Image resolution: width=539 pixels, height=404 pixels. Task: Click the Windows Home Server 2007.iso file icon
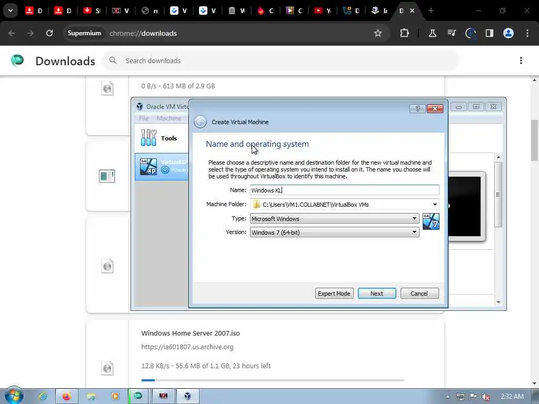[x=107, y=368]
